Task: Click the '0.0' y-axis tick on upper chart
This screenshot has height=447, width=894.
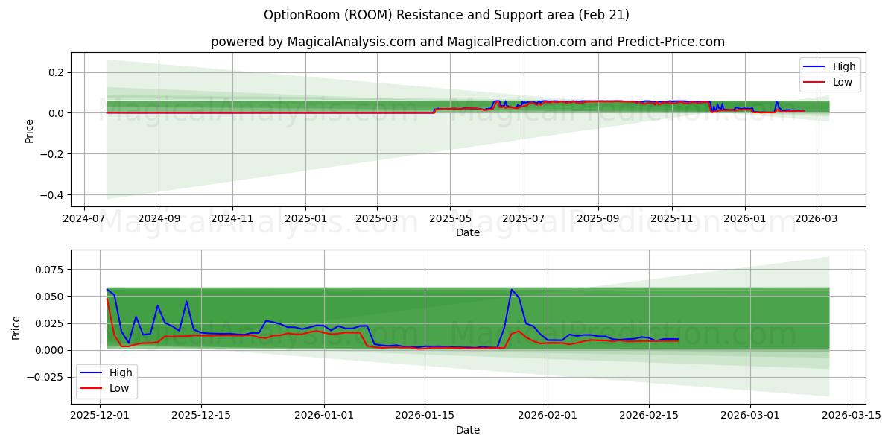Action: [57, 113]
